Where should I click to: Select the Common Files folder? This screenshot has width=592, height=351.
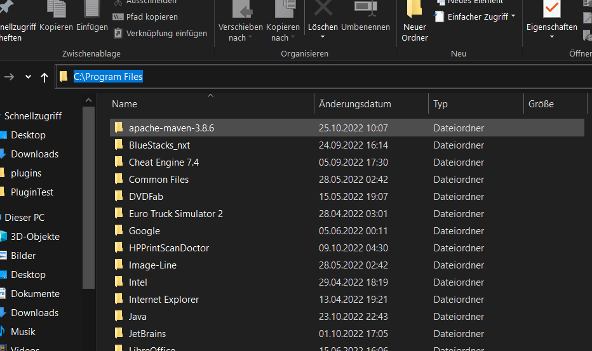point(159,180)
